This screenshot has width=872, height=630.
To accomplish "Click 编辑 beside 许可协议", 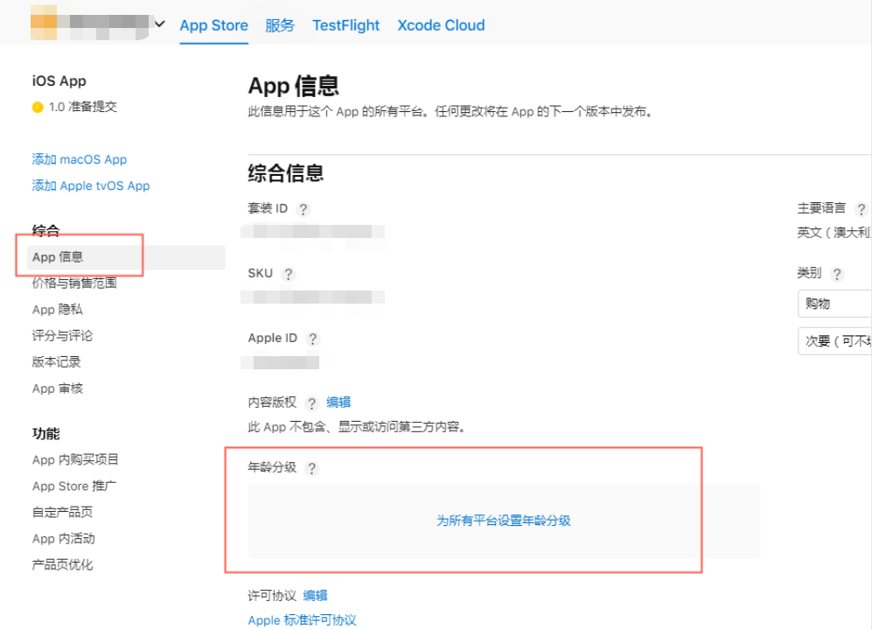I will coord(316,596).
